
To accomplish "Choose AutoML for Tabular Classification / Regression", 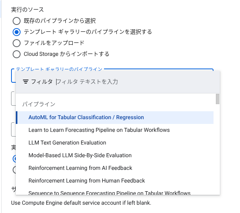I will 115,118.
